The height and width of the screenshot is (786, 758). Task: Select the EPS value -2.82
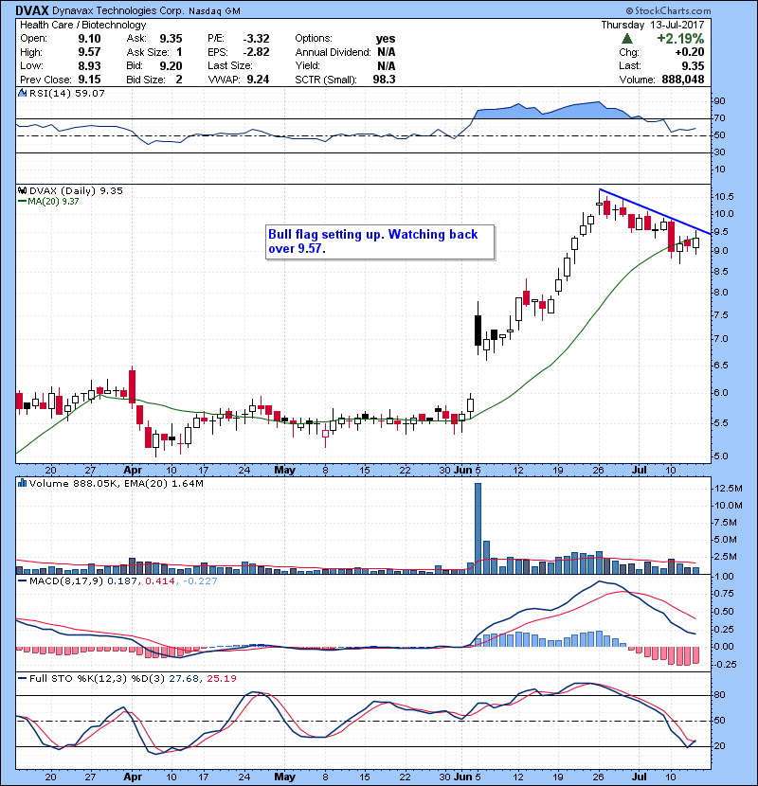tap(256, 52)
